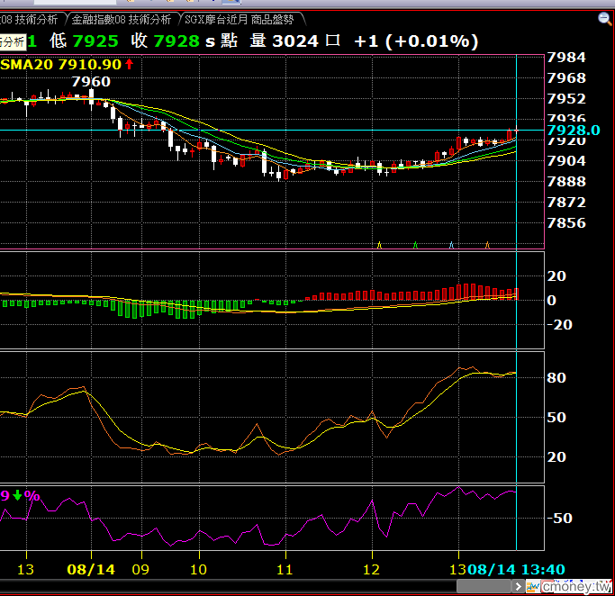The height and width of the screenshot is (596, 615).
Task: Click the SMA20 7910.90 indicator label
Action: point(61,64)
